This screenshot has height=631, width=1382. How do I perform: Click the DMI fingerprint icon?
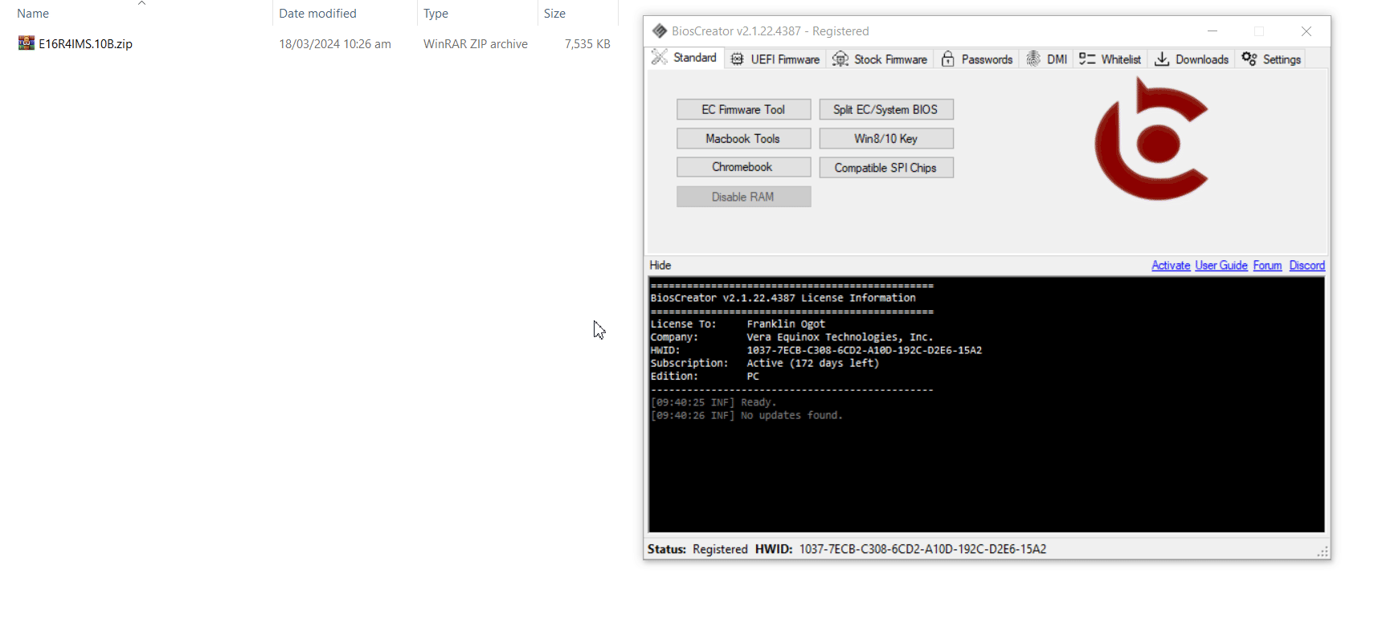(1033, 59)
